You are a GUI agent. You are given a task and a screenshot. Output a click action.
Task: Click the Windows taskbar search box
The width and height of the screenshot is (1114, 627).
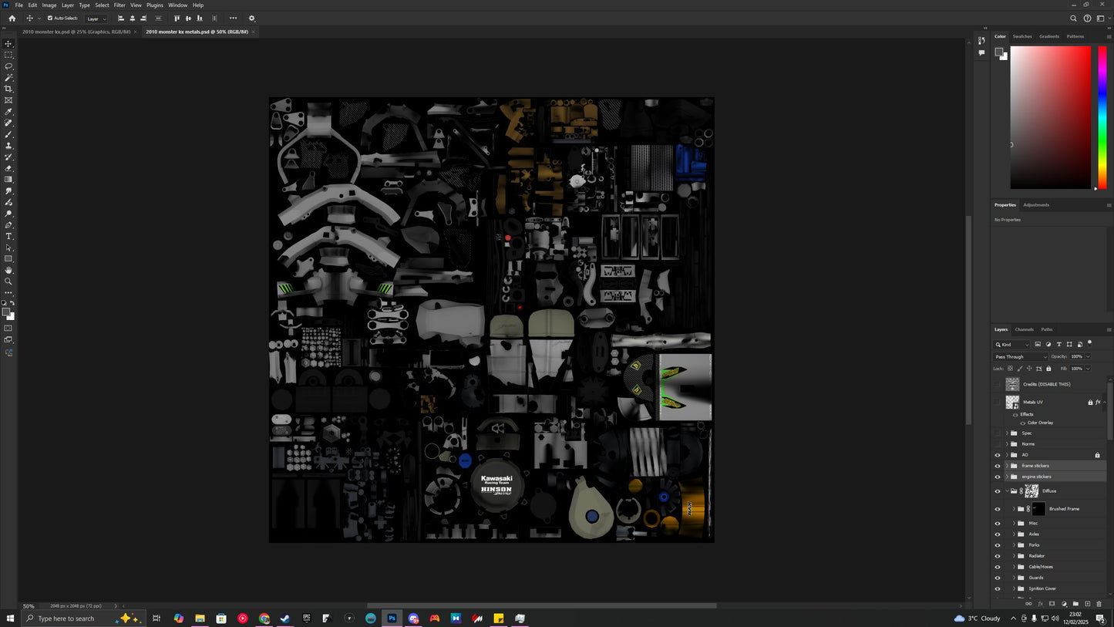[x=66, y=619]
